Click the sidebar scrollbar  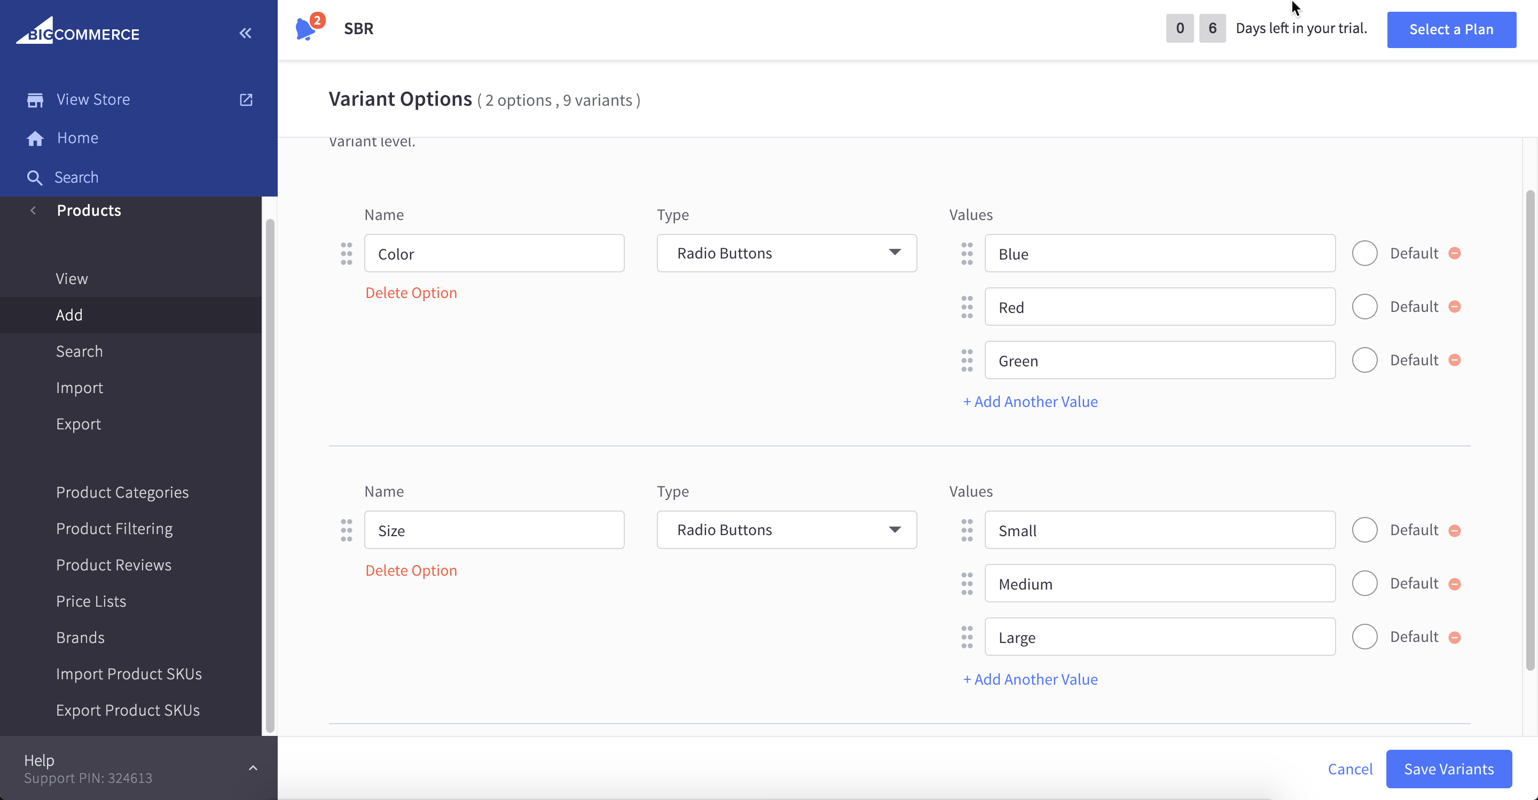coord(270,475)
